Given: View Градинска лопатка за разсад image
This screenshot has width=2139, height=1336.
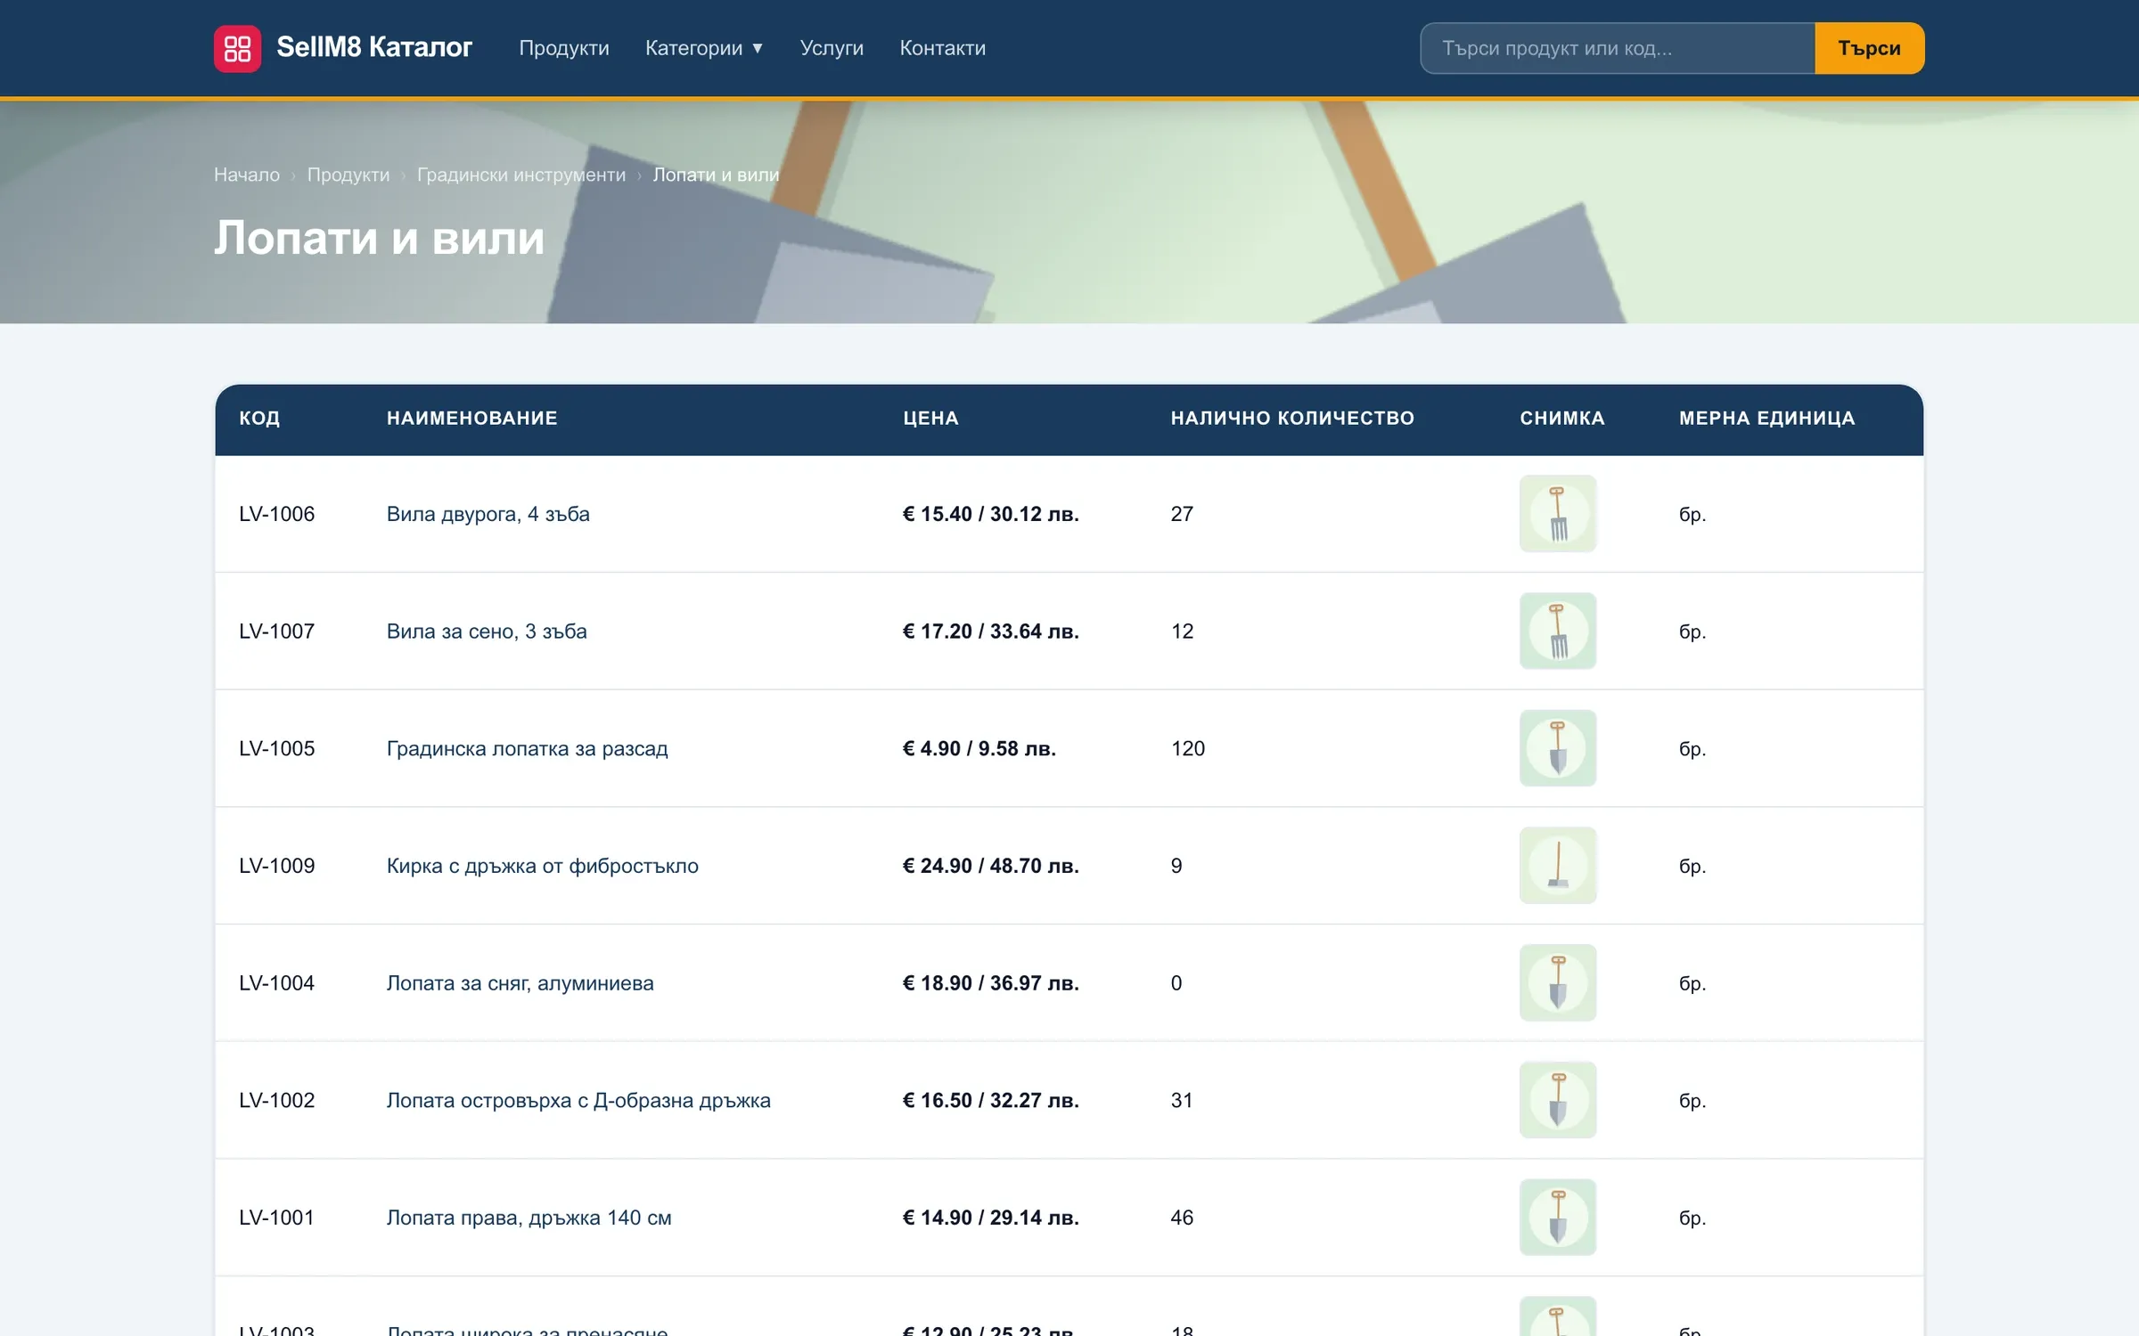Looking at the screenshot, I should [1558, 748].
